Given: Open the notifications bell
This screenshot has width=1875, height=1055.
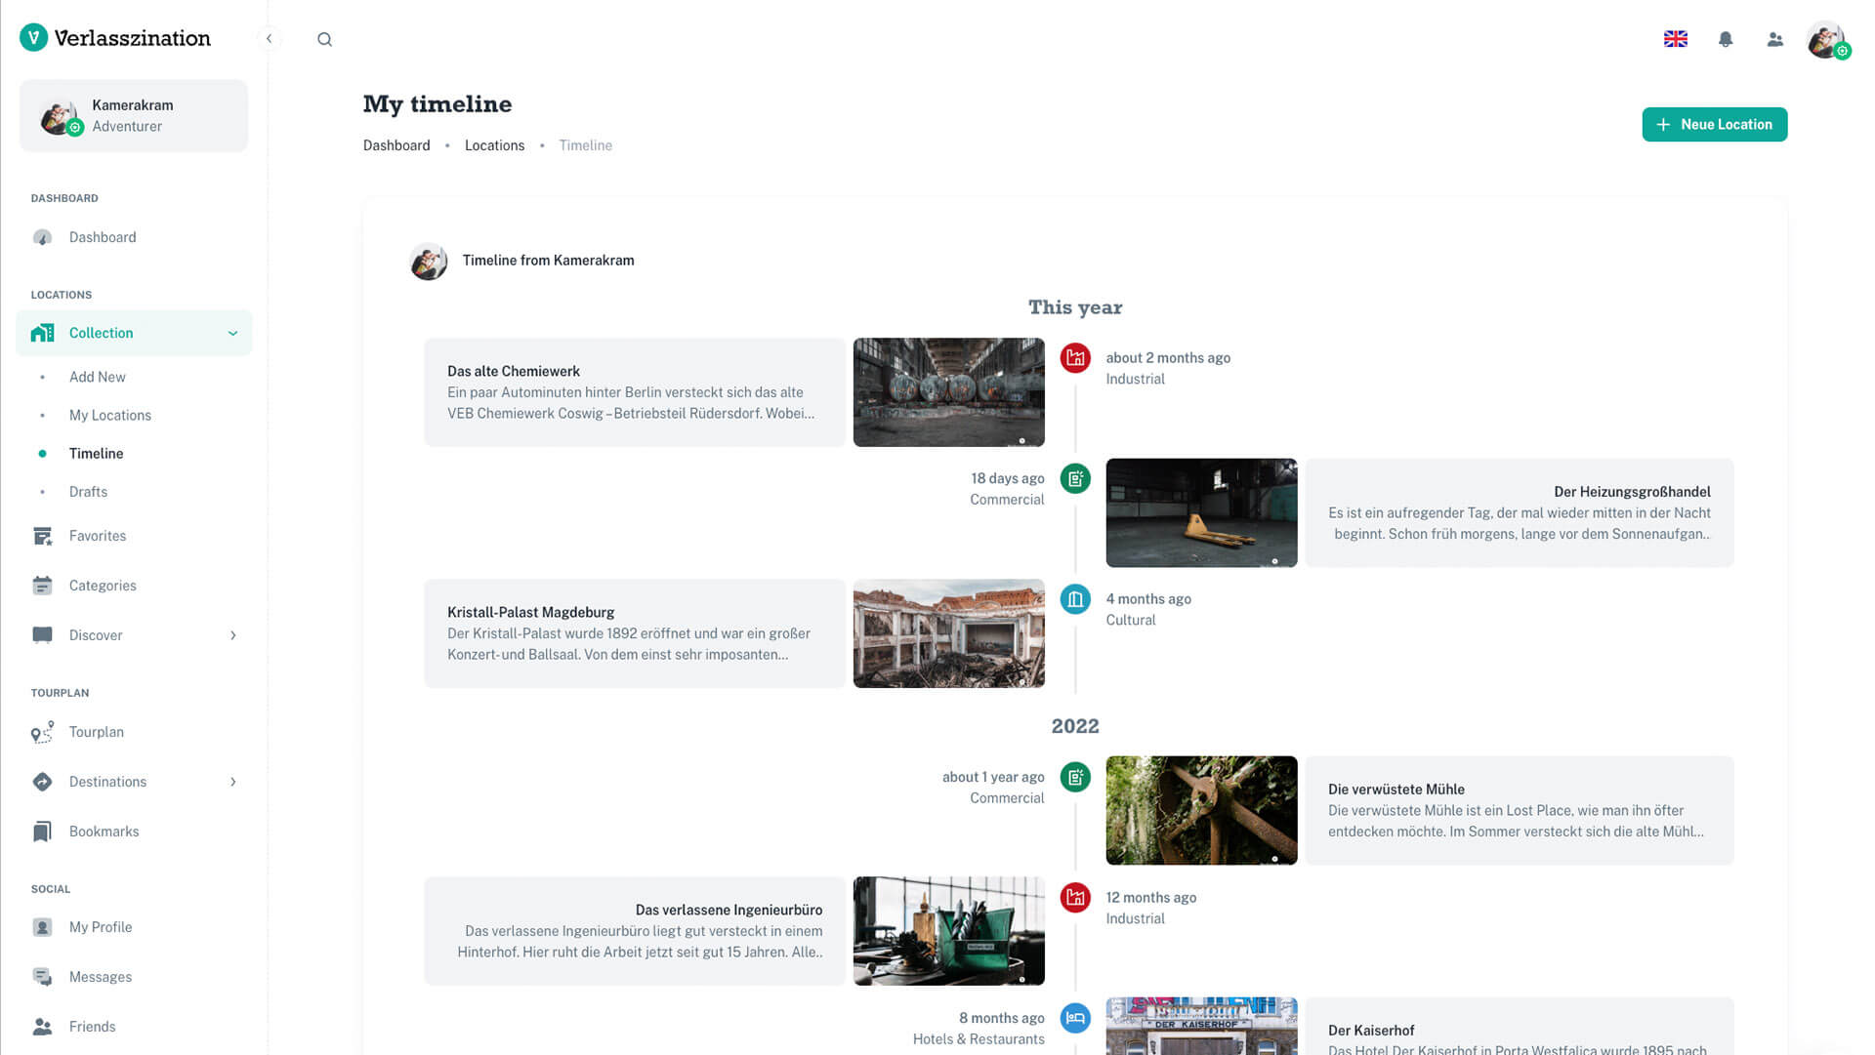Looking at the screenshot, I should [1726, 39].
